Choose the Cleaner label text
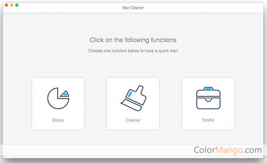The width and height of the screenshot is (267, 163). tap(133, 120)
